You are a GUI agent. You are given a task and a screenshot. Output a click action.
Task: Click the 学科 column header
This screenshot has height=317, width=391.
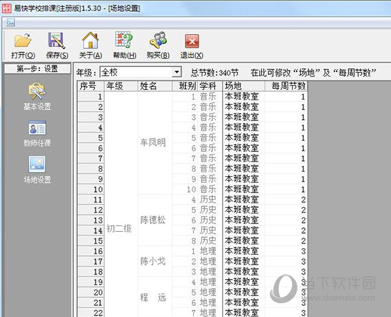(x=210, y=86)
